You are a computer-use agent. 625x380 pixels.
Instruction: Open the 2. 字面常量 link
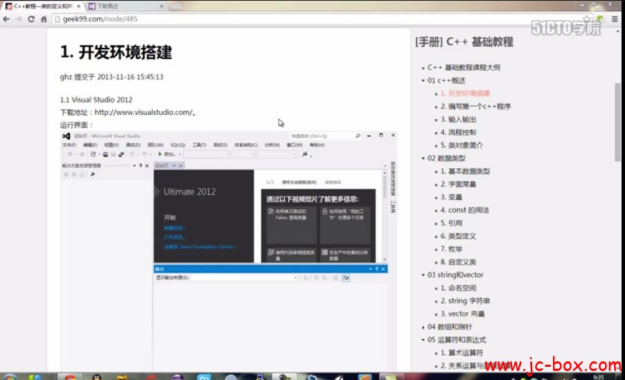(x=459, y=184)
